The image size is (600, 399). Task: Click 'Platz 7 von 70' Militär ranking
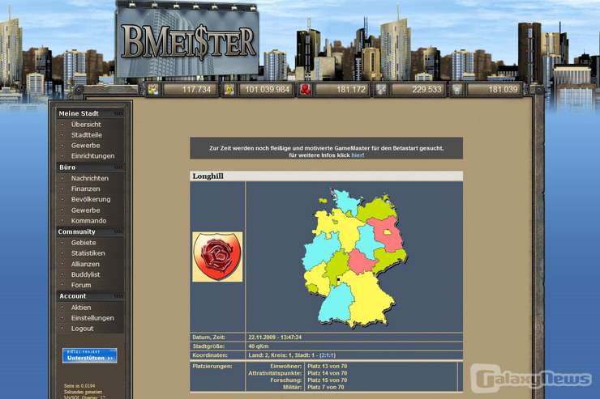(326, 387)
